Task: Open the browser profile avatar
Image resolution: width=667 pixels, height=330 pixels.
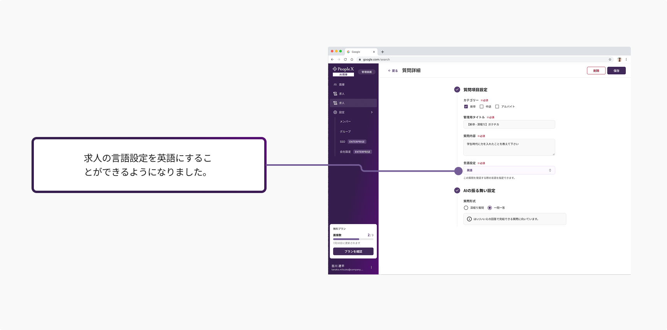Action: (x=620, y=60)
